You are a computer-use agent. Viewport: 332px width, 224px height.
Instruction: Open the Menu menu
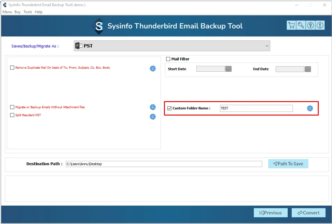click(x=7, y=12)
